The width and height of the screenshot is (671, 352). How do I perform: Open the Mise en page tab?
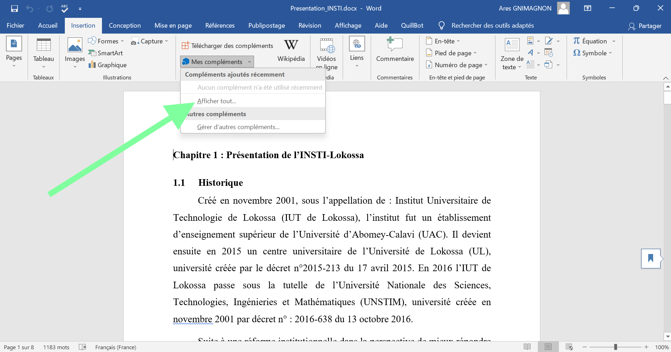pyautogui.click(x=173, y=26)
